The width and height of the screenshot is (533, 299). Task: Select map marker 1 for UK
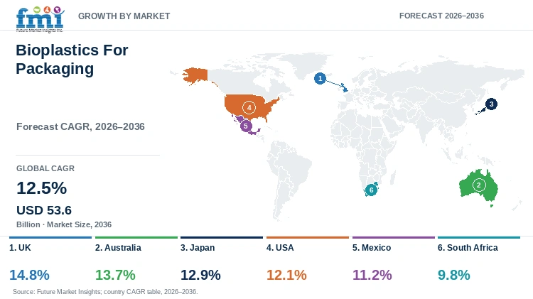pyautogui.click(x=320, y=79)
